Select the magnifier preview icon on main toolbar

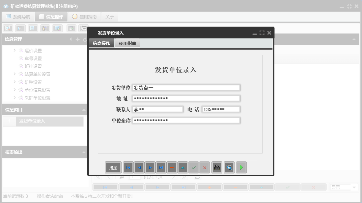coord(8,28)
